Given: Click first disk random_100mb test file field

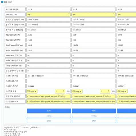Looking at the screenshot, I should pyautogui.click(x=49, y=102).
